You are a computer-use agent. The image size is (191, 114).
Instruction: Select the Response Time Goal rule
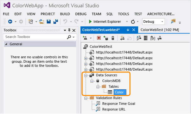point(119,104)
